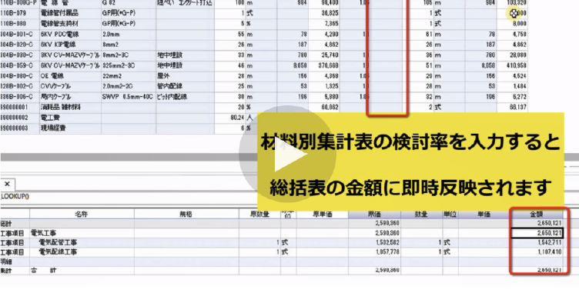Select the 現場経費 name cell

click(x=70, y=128)
